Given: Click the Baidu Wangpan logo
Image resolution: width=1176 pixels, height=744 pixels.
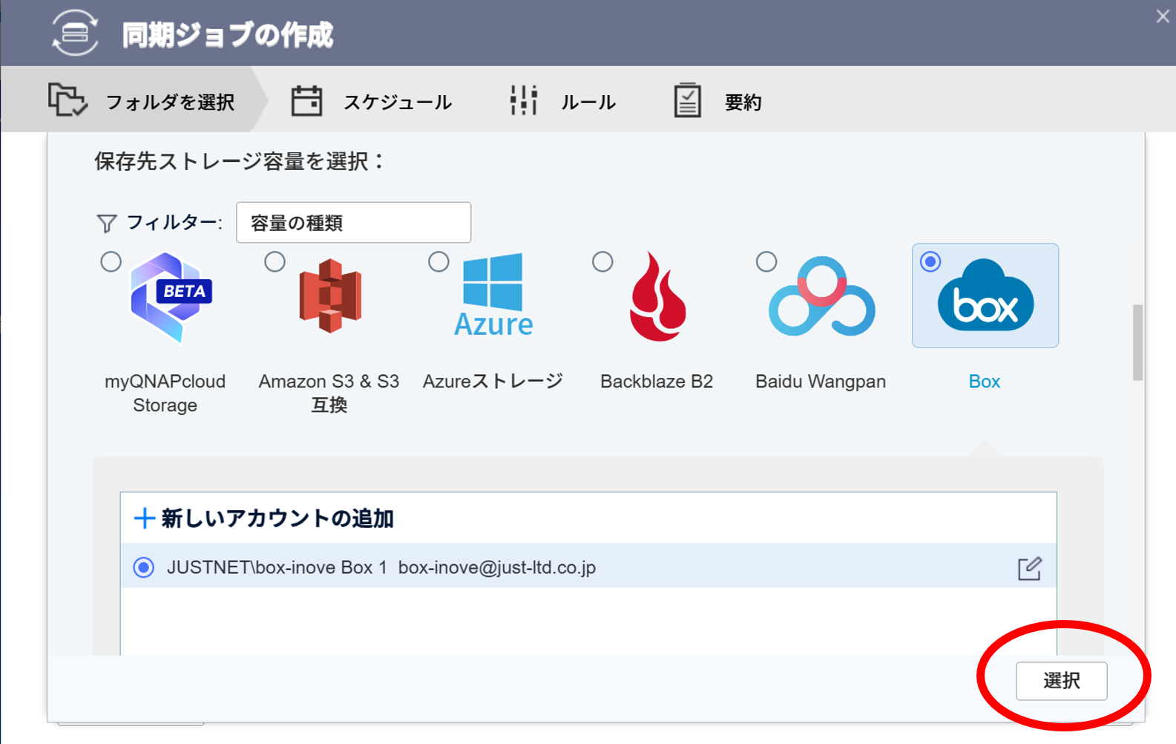Looking at the screenshot, I should pyautogui.click(x=822, y=296).
